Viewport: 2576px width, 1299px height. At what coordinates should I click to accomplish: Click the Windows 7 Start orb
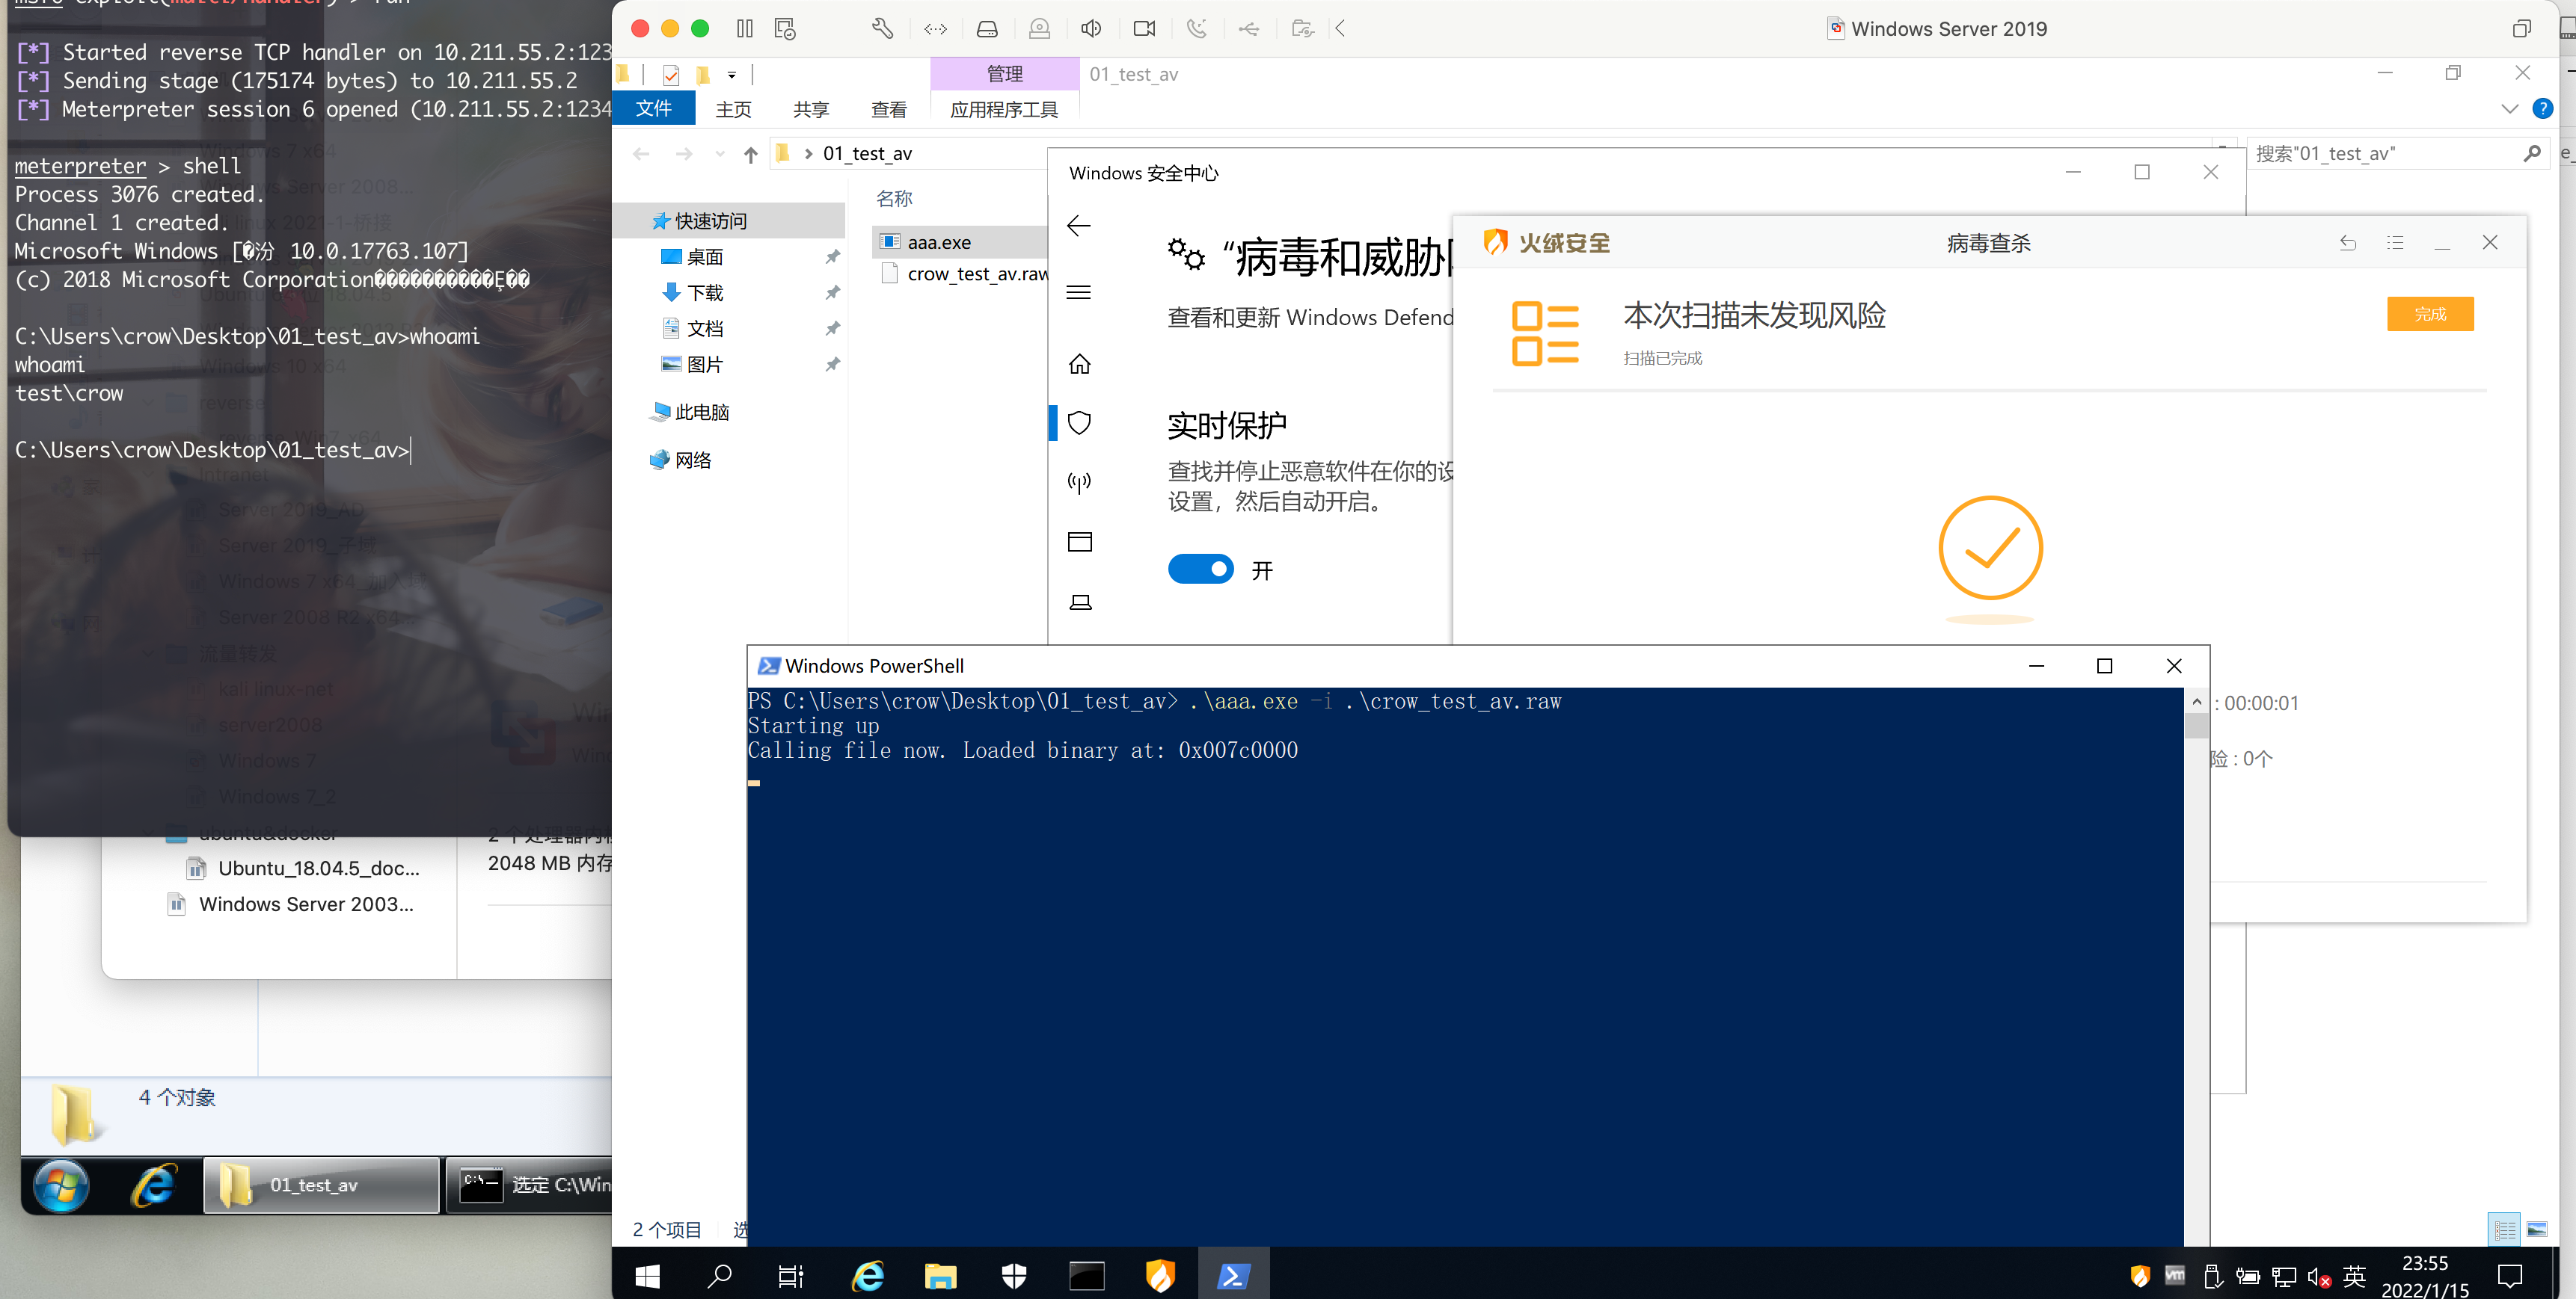(62, 1185)
